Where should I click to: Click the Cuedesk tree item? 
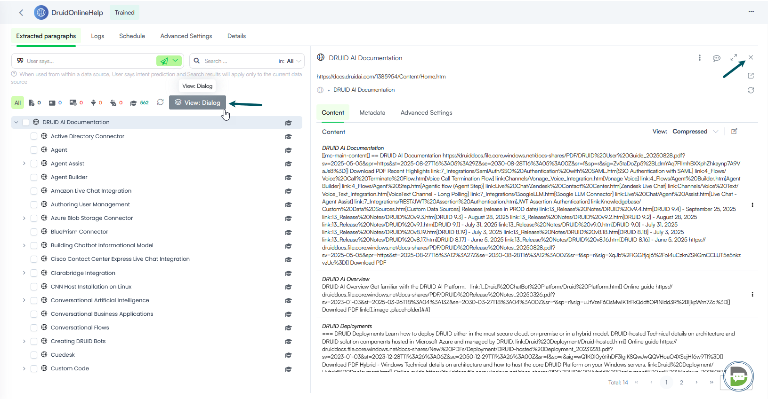[63, 355]
